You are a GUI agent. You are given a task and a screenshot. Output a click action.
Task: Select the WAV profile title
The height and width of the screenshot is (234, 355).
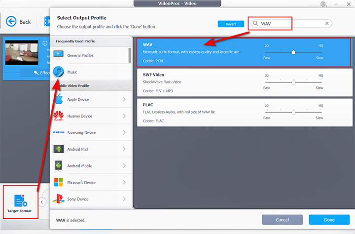click(147, 44)
